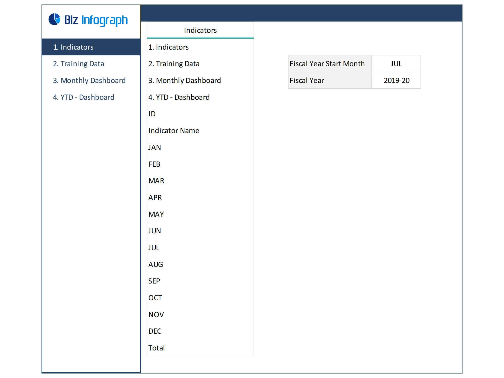
Task: Select the FEB cell
Action: click(x=200, y=164)
